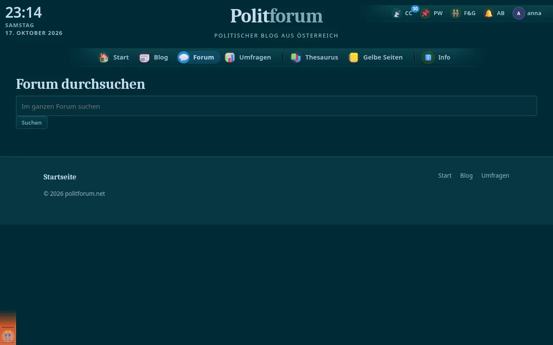Click 'Politischer Blog aus Österreich' tagline

pos(276,35)
